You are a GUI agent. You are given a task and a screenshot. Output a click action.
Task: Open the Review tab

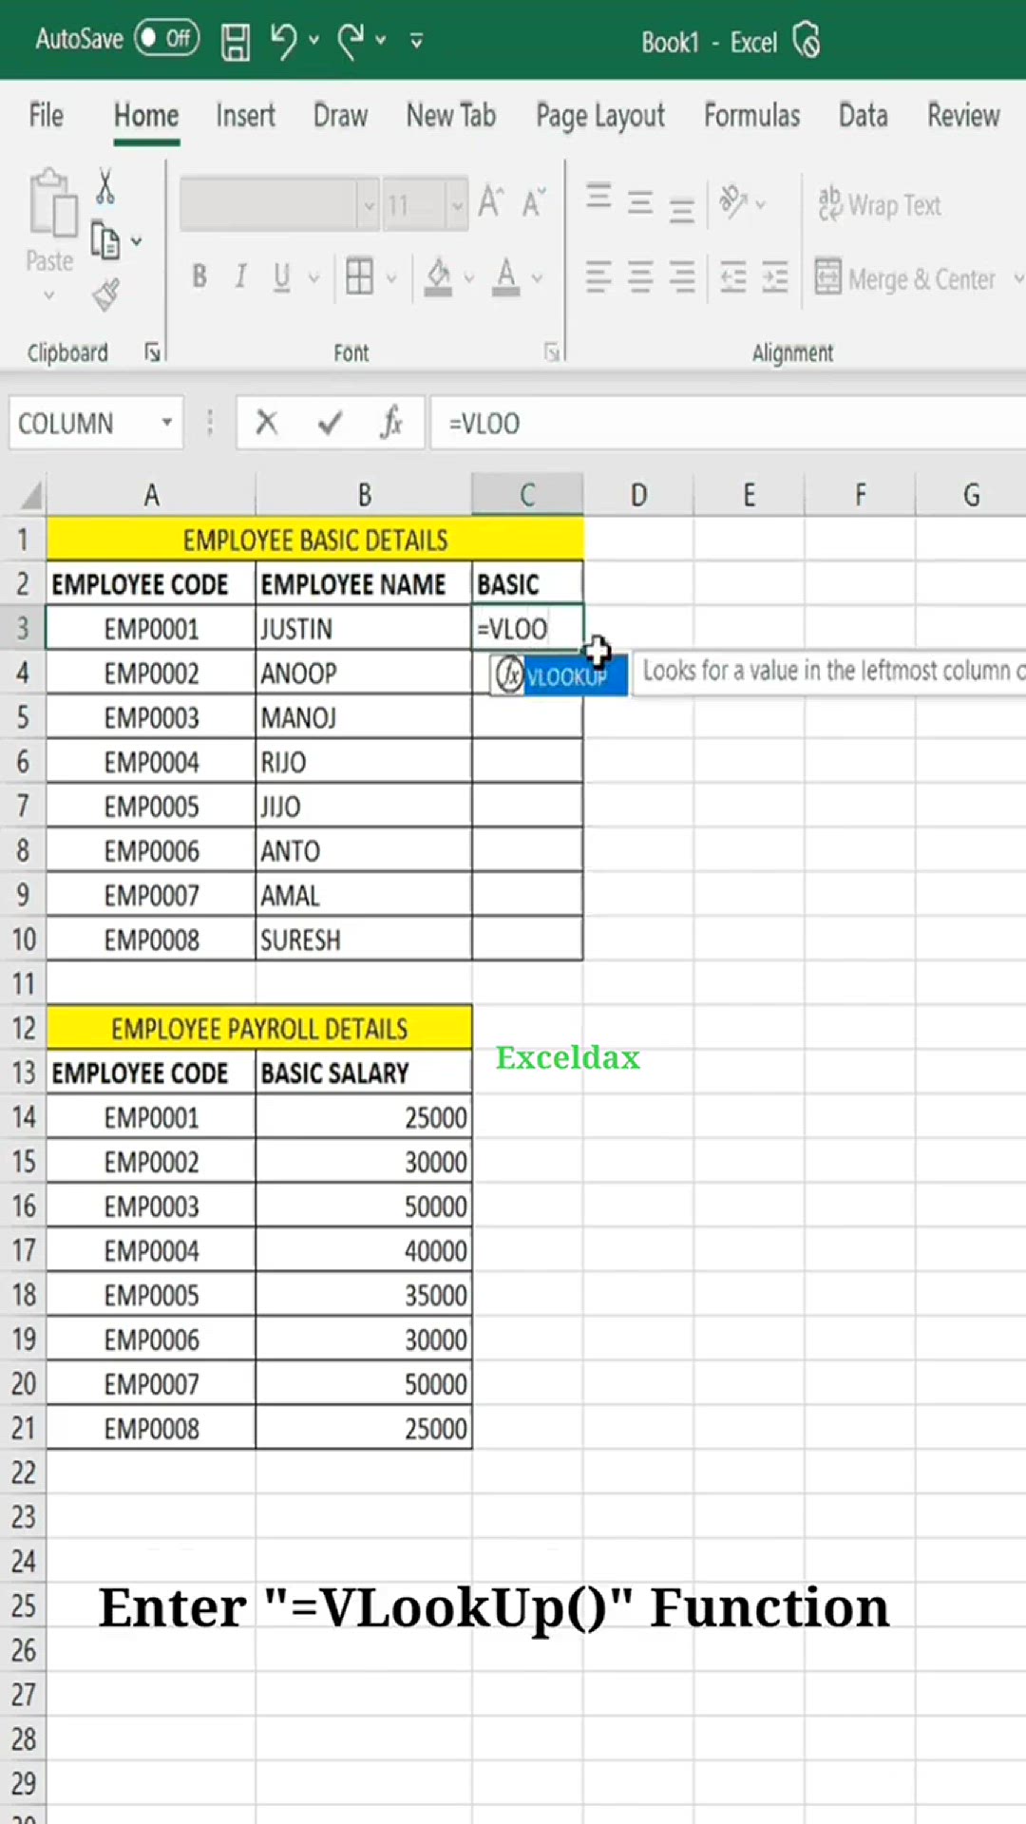(x=963, y=115)
